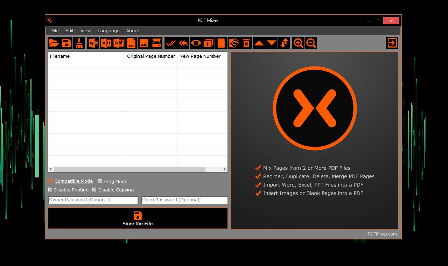Screen dimensions: 448x266
Task: Check the Disable Copying option
Action: pos(94,190)
